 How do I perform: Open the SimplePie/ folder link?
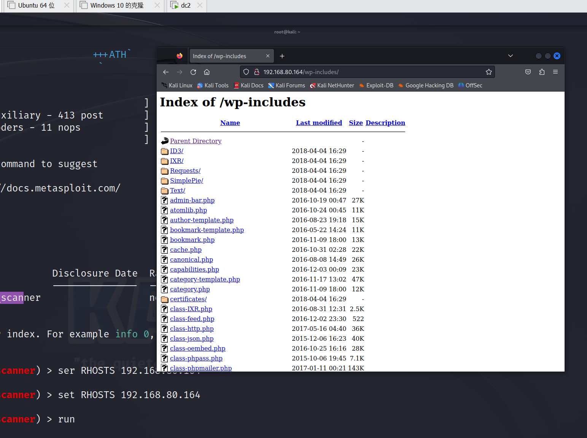coord(186,180)
